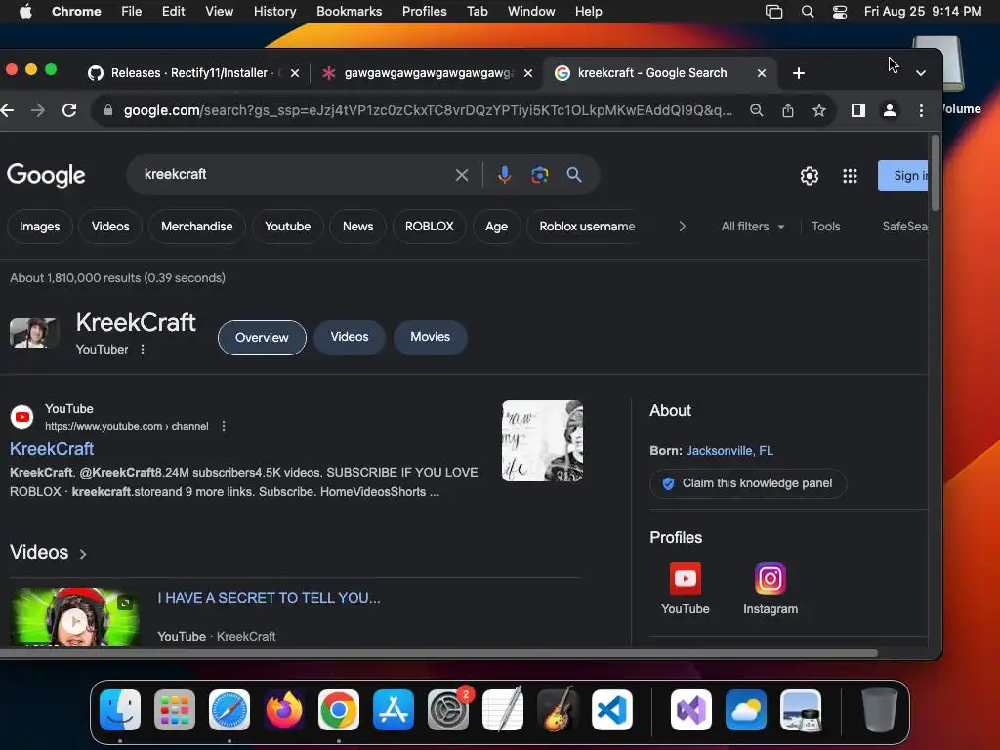Open the Apple menu

click(x=25, y=12)
